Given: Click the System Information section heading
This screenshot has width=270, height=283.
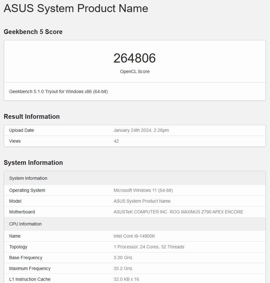Looking at the screenshot, I should point(33,163).
